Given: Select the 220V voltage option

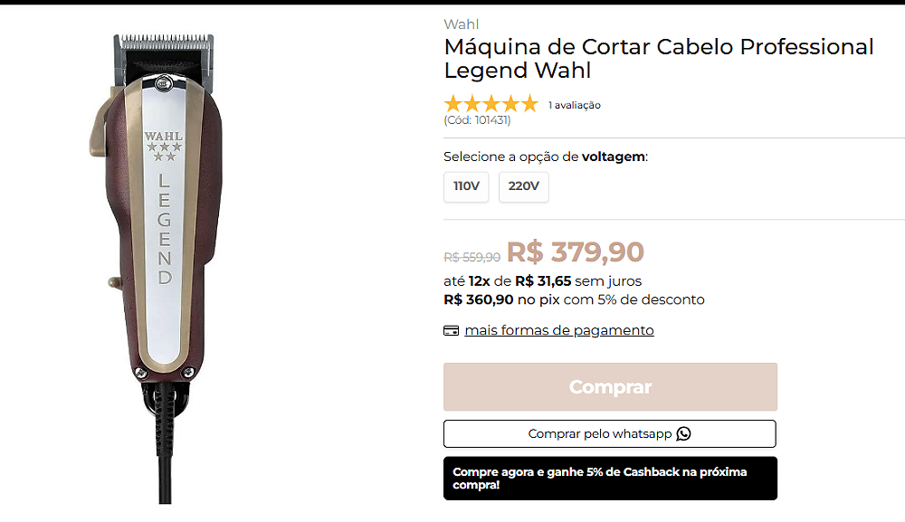Looking at the screenshot, I should tap(523, 186).
